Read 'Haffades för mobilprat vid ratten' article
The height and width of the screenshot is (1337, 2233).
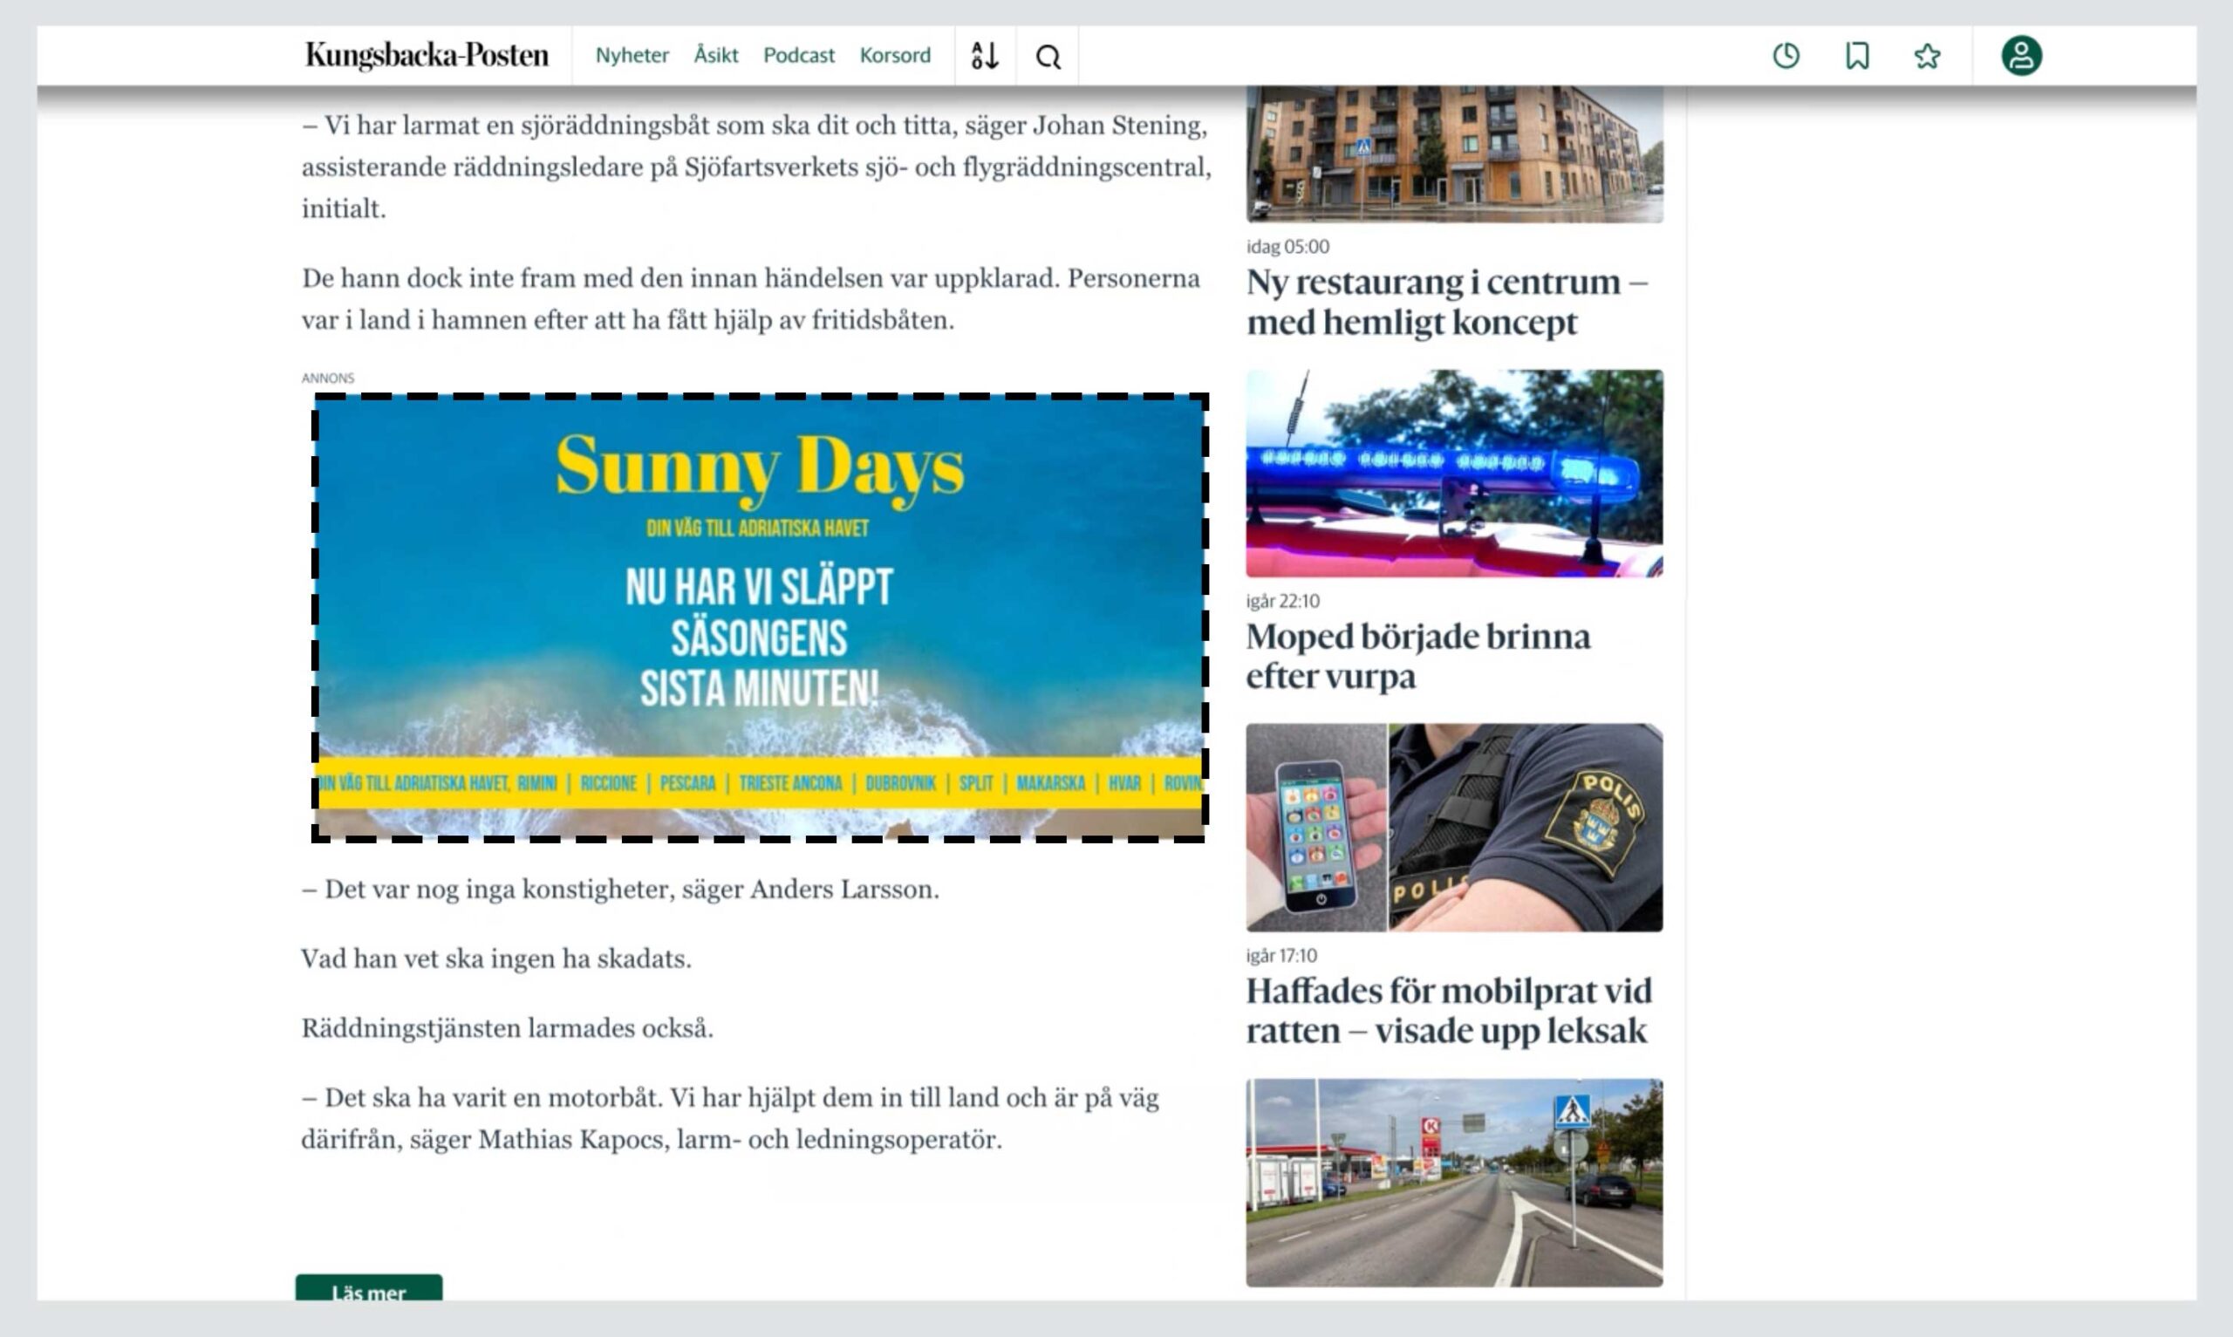(1448, 1010)
